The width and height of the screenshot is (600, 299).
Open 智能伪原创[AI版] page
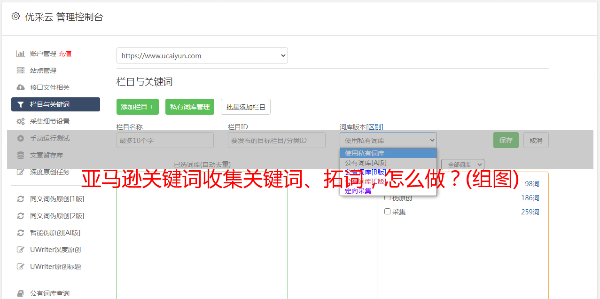55,233
